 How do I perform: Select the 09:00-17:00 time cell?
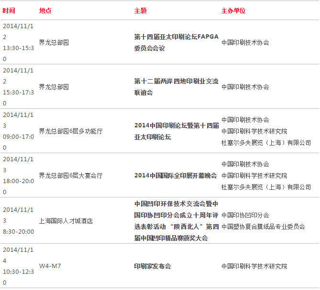pos(18,131)
